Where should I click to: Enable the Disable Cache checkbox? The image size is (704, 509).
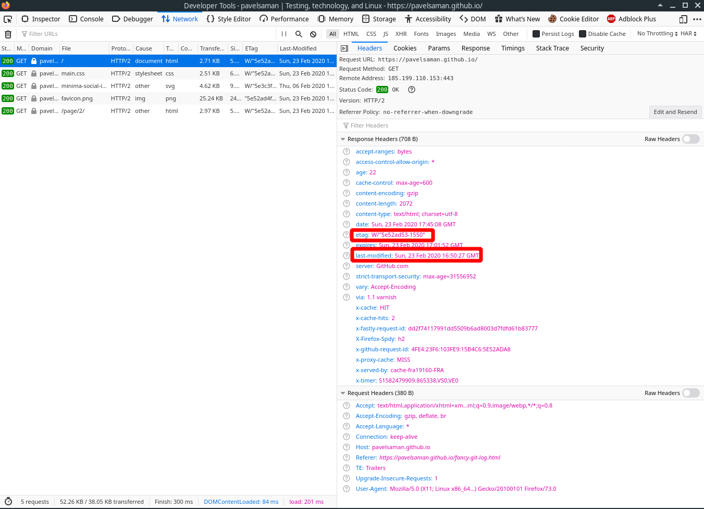(x=583, y=34)
